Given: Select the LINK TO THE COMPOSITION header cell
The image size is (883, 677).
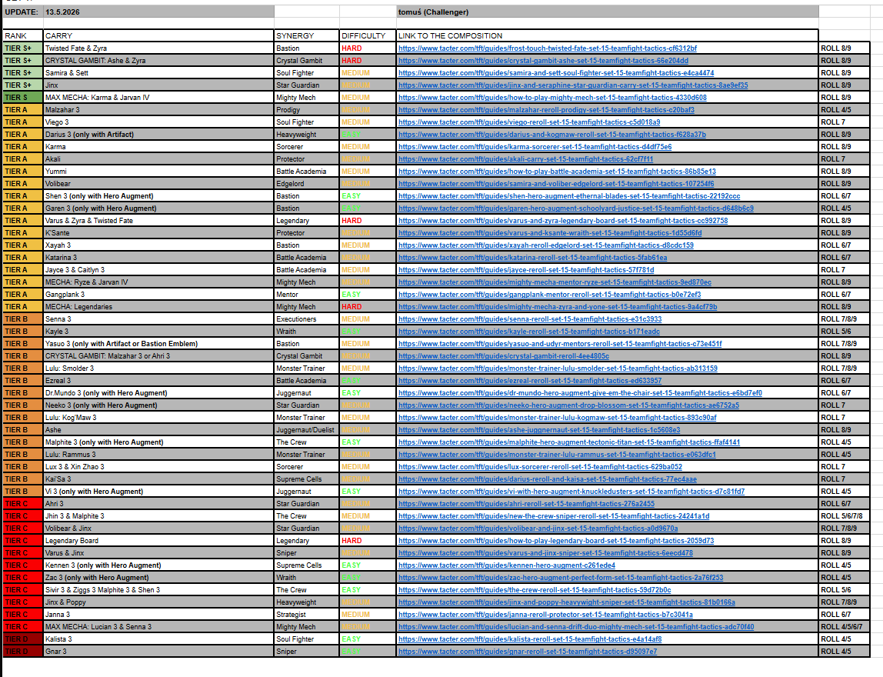Looking at the screenshot, I should (607, 35).
